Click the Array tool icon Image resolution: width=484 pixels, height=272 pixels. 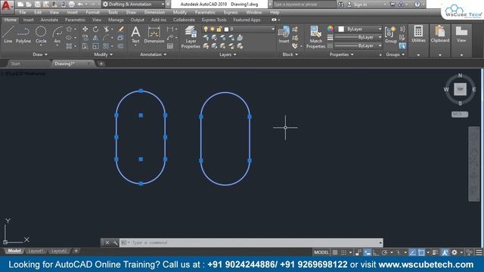click(106, 46)
